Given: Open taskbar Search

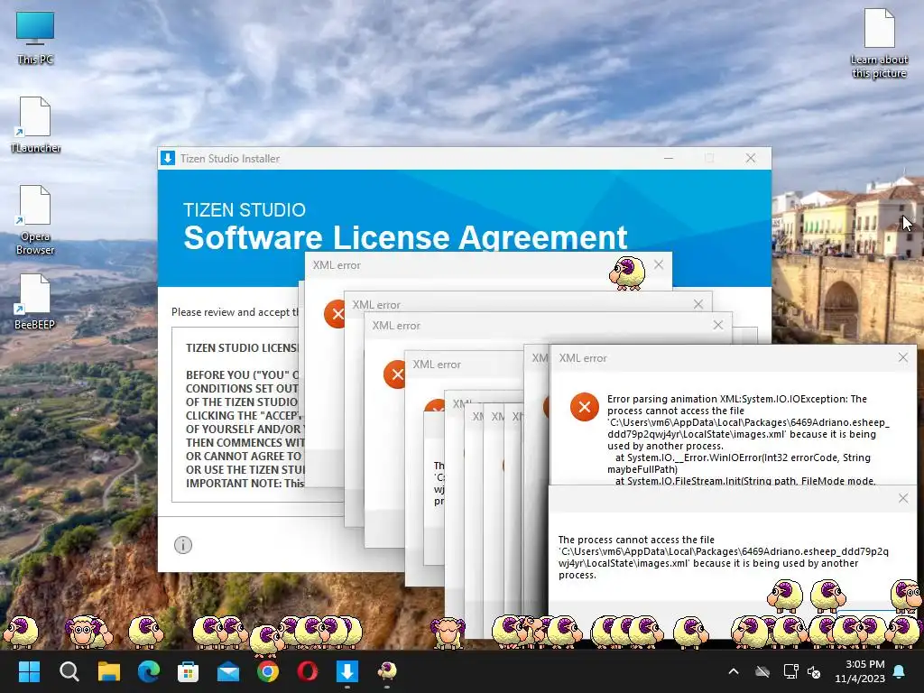Looking at the screenshot, I should [69, 671].
